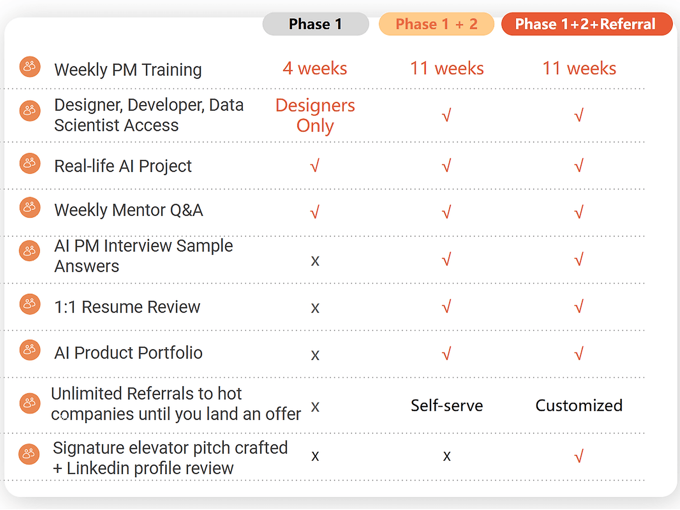This screenshot has height=510, width=680.
Task: Click the Referral column checkmark for Signature elevator pitch
Action: pos(579,456)
